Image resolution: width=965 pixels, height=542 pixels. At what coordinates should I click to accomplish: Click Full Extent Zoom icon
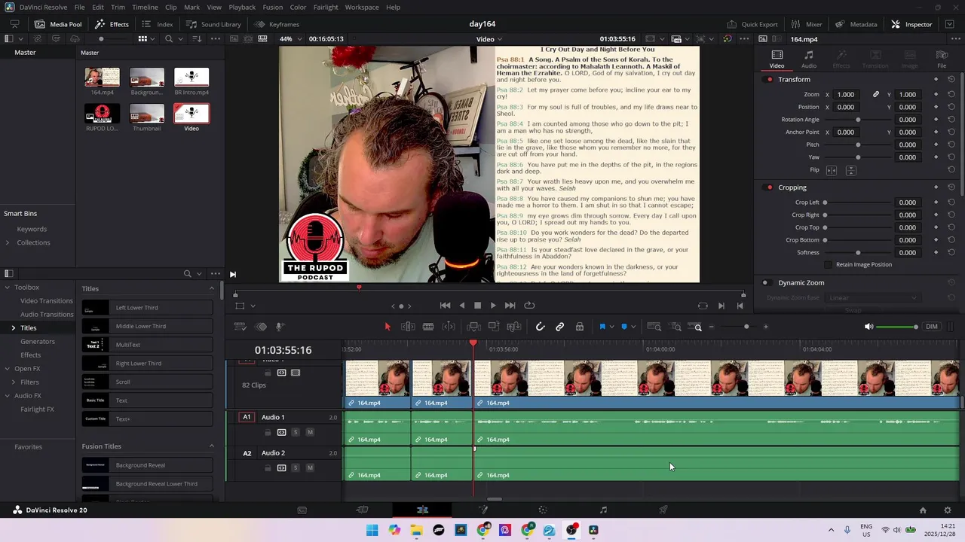[654, 327]
